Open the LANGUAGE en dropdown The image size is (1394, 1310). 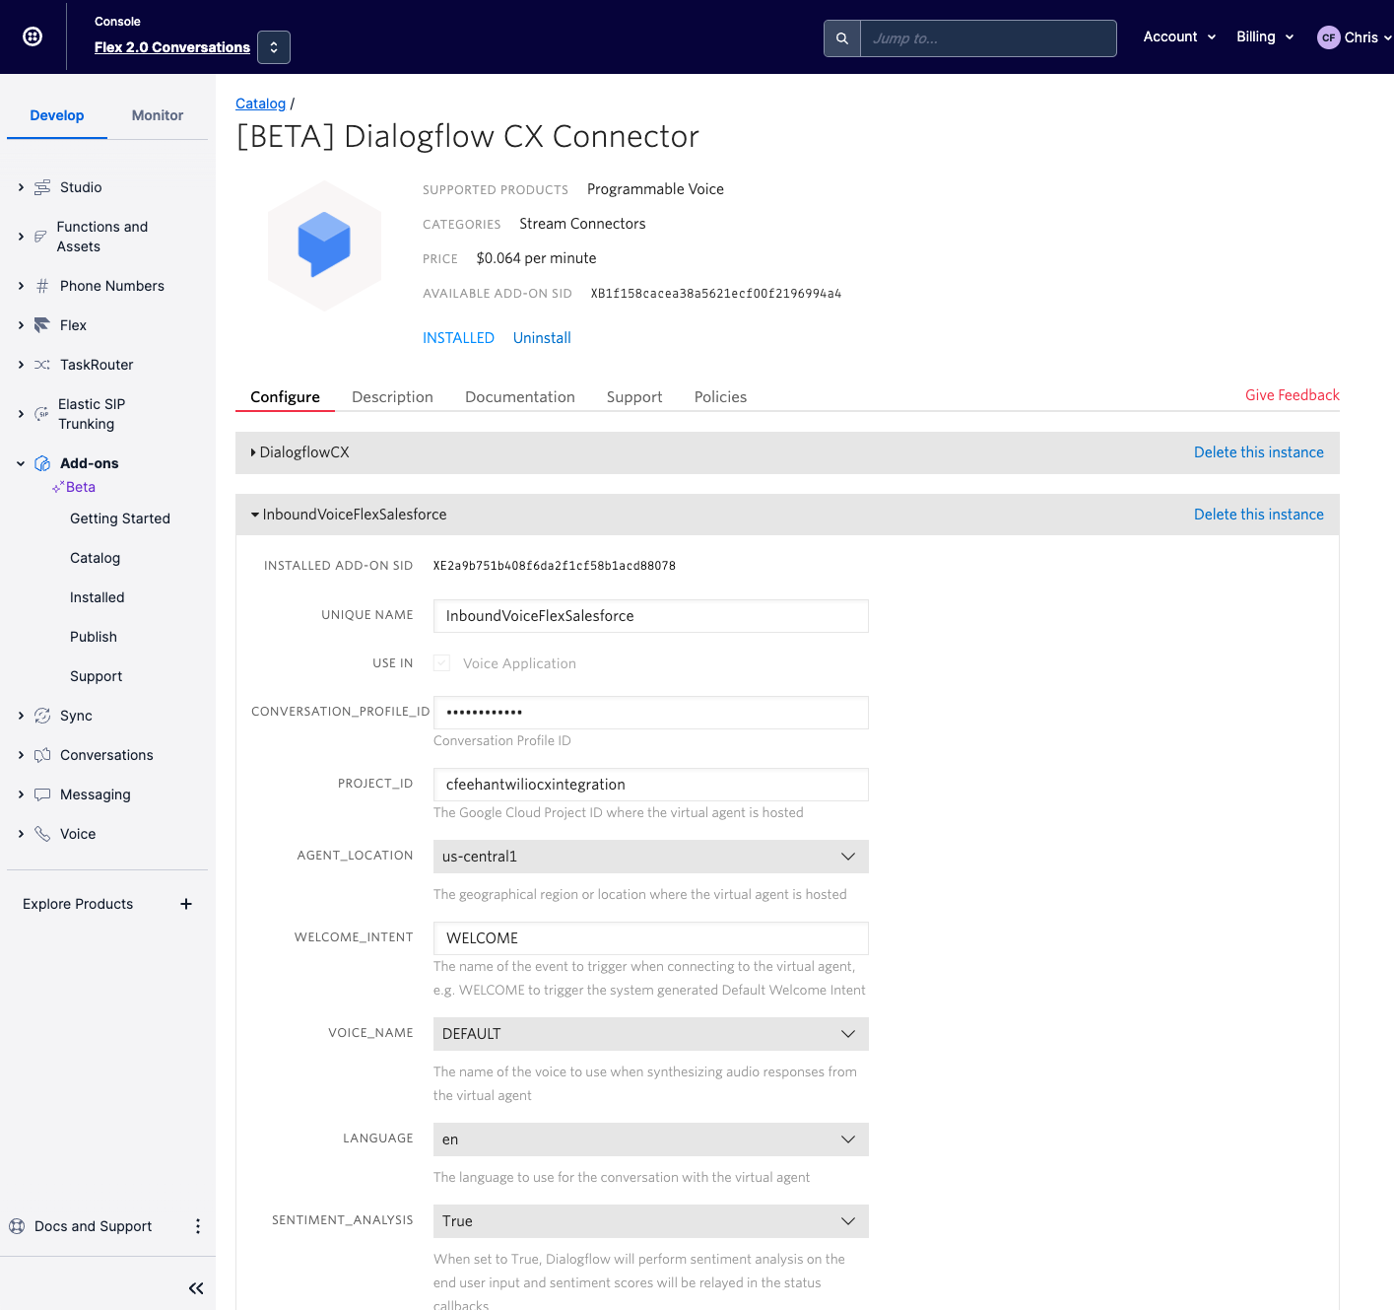651,1139
